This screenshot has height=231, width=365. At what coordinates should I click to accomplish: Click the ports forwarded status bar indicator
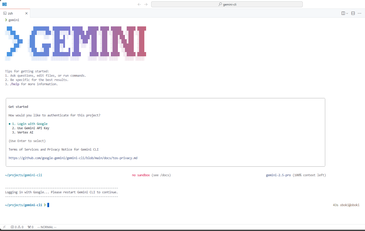(x=30, y=227)
